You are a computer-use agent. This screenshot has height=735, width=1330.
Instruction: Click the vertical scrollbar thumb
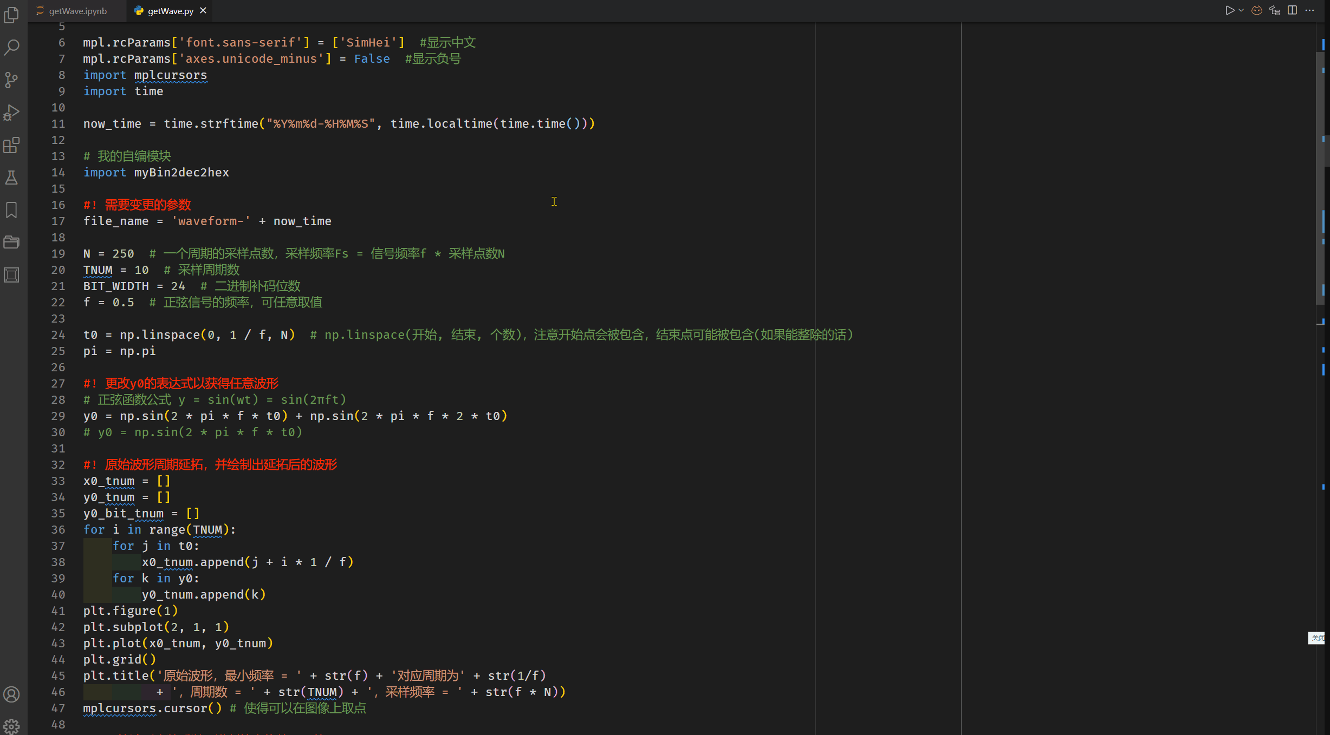pos(1320,179)
